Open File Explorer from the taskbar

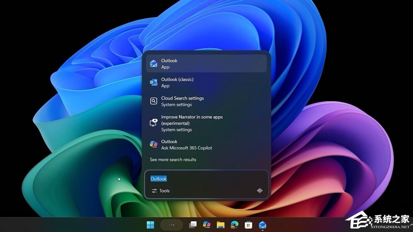(x=220, y=225)
